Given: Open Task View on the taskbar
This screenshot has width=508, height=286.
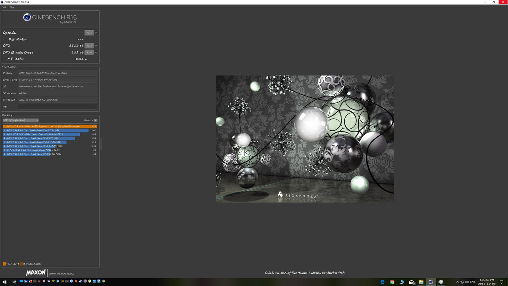Looking at the screenshot, I should pos(14,282).
